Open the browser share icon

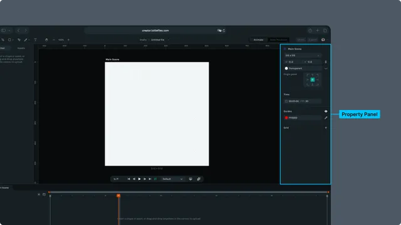[310, 31]
